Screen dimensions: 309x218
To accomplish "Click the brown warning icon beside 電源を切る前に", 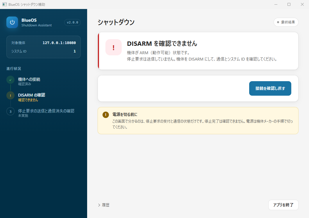I will coord(106,115).
